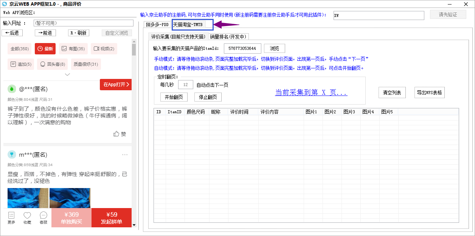Click the 开始翻页 button
The height and width of the screenshot is (236, 475).
coord(174,97)
